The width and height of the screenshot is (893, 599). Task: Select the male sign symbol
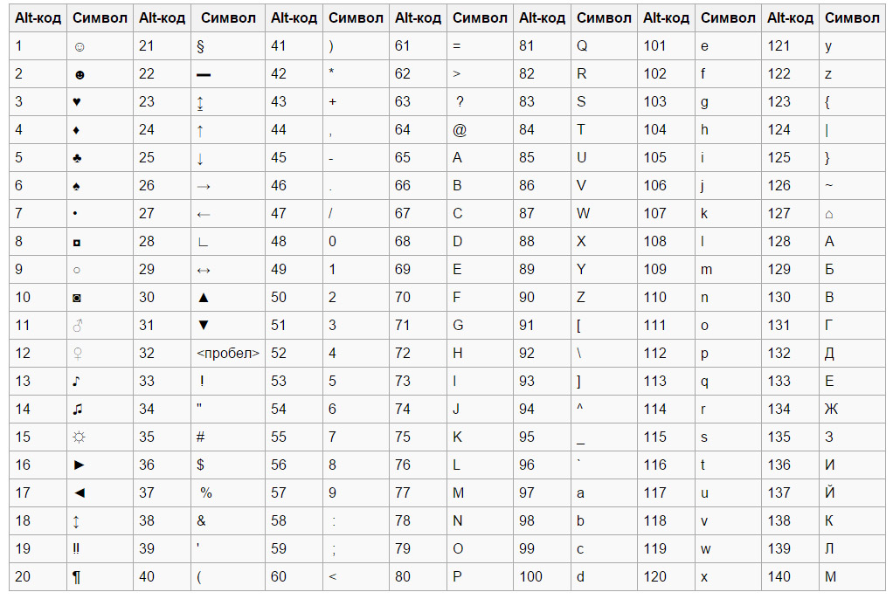[80, 326]
